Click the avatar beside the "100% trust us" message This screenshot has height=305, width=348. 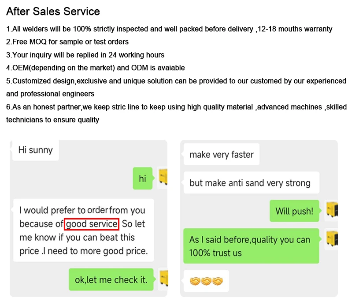[332, 239]
